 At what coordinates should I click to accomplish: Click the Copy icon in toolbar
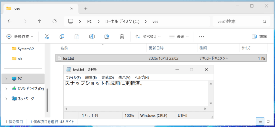click(62, 37)
